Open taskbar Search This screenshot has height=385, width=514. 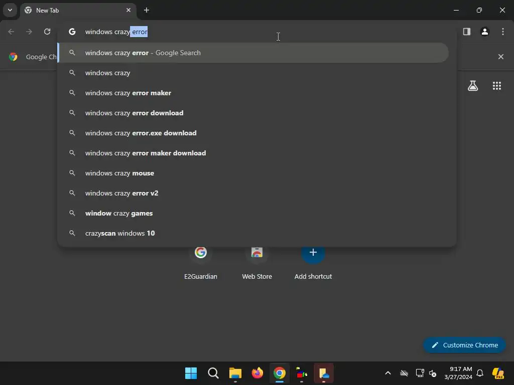(213, 373)
